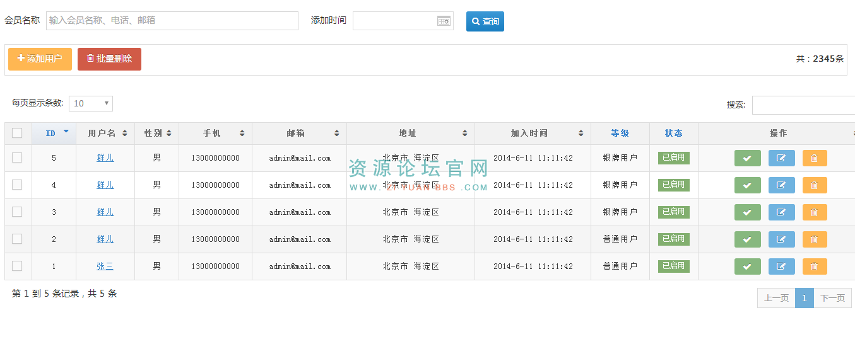
Task: Click the 添加用户 button
Action: click(x=40, y=59)
